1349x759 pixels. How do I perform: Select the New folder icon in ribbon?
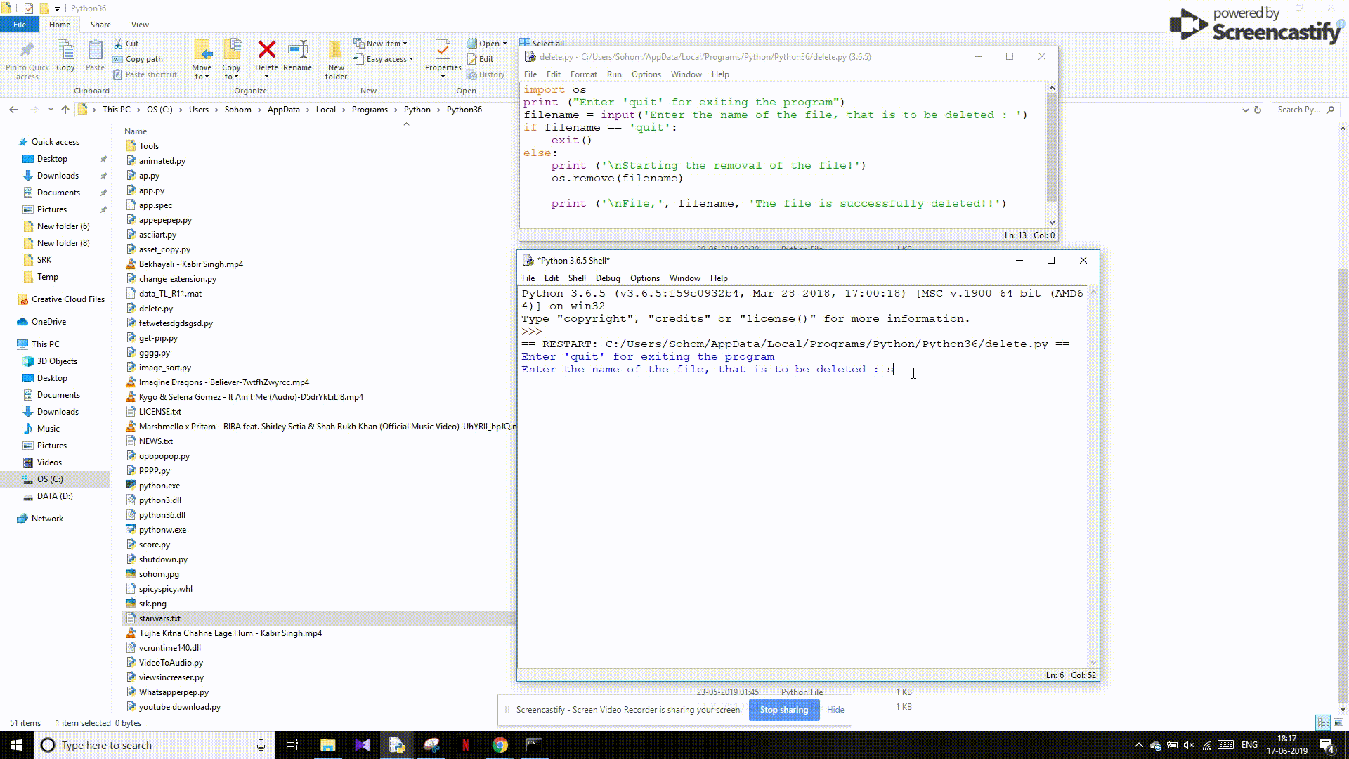(x=337, y=56)
